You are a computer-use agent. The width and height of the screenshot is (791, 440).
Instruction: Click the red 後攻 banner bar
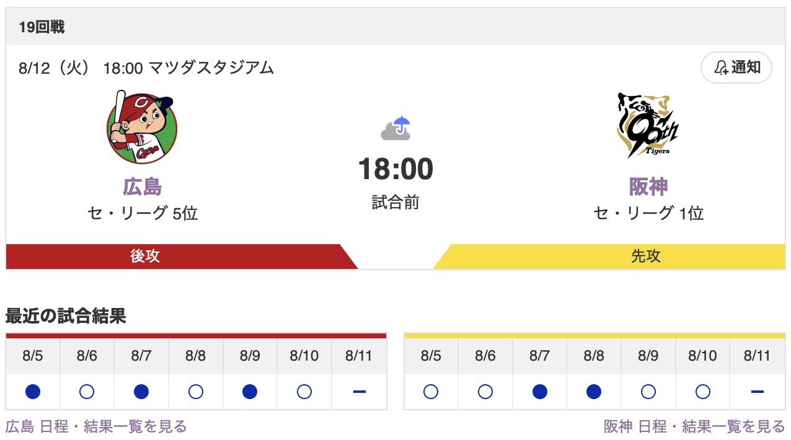pyautogui.click(x=144, y=256)
